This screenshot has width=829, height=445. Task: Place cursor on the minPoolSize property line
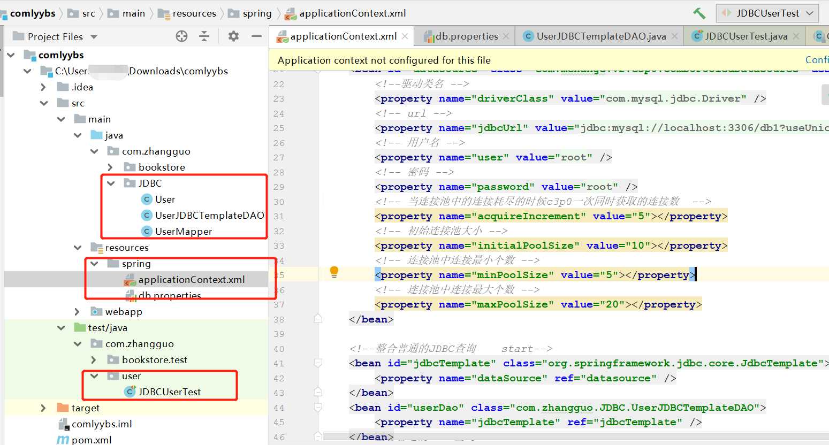click(x=535, y=275)
